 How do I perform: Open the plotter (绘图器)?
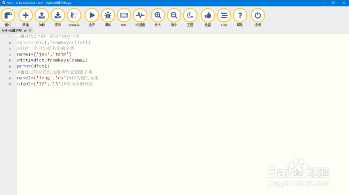click(140, 17)
